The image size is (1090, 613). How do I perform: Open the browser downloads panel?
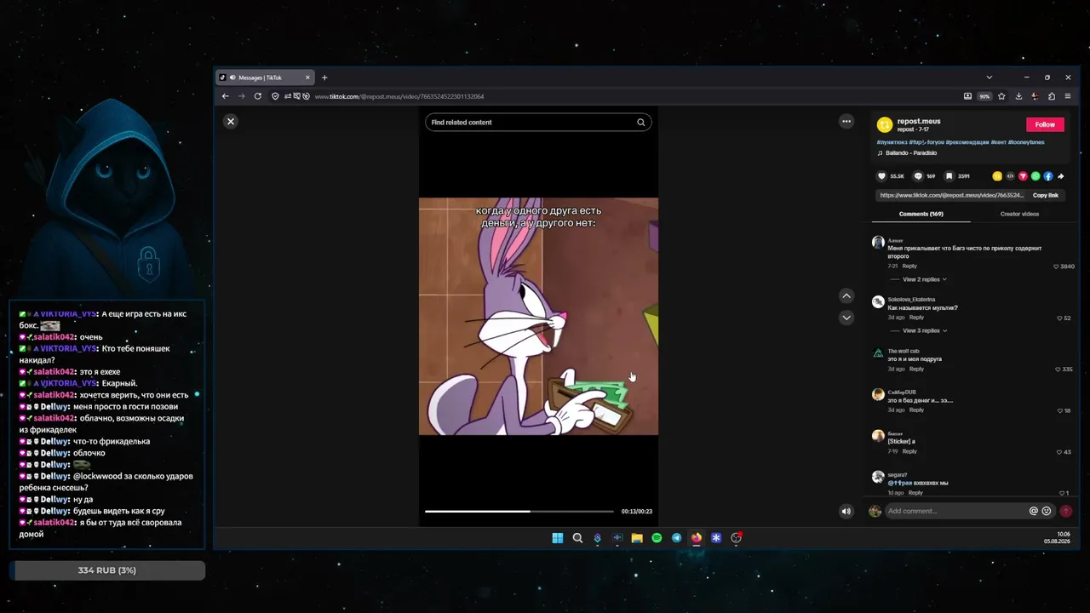coord(1018,96)
